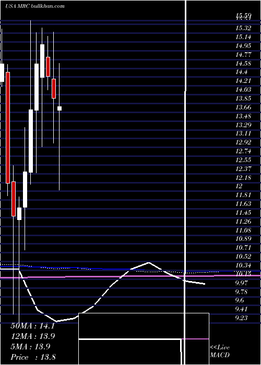Select the 11.26 price axis label
Screen dimensions: 261x365
tap(243, 222)
